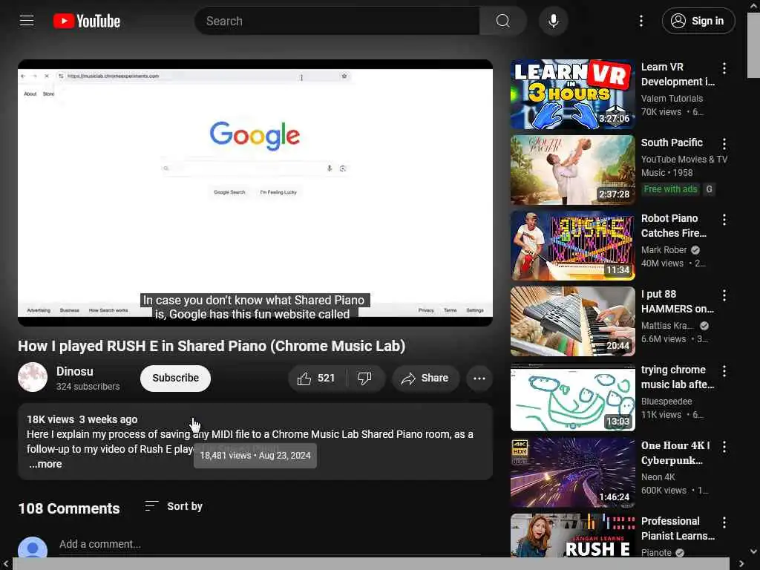
Task: Open the hamburger guide menu
Action: coord(27,21)
